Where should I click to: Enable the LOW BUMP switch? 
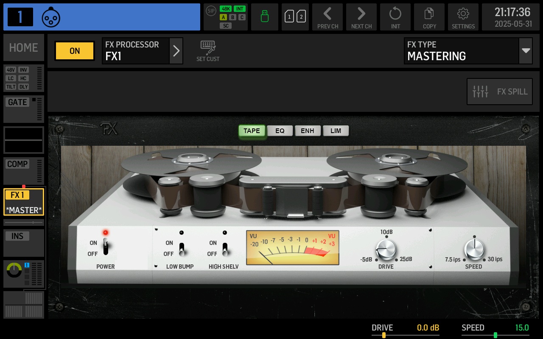[182, 249]
